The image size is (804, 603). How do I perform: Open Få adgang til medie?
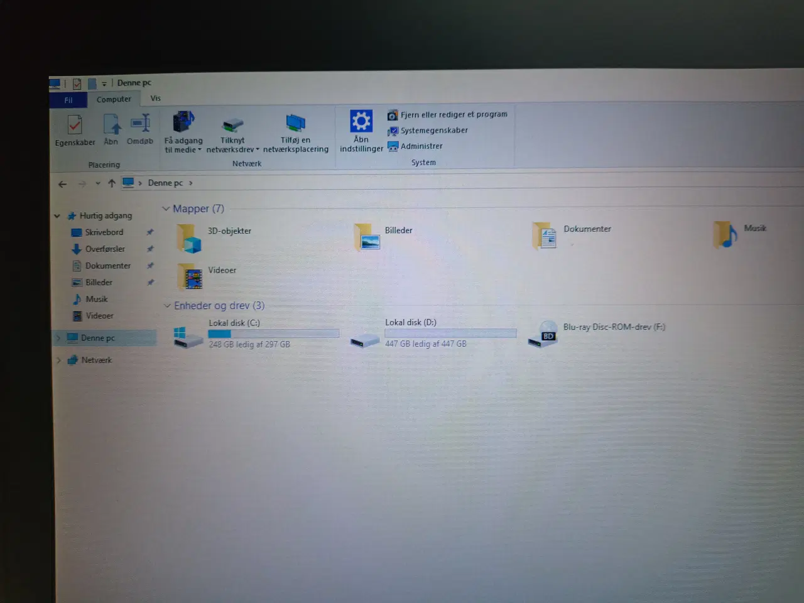(183, 133)
